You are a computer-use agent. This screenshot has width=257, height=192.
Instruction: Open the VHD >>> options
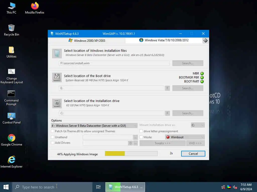coord(195,143)
